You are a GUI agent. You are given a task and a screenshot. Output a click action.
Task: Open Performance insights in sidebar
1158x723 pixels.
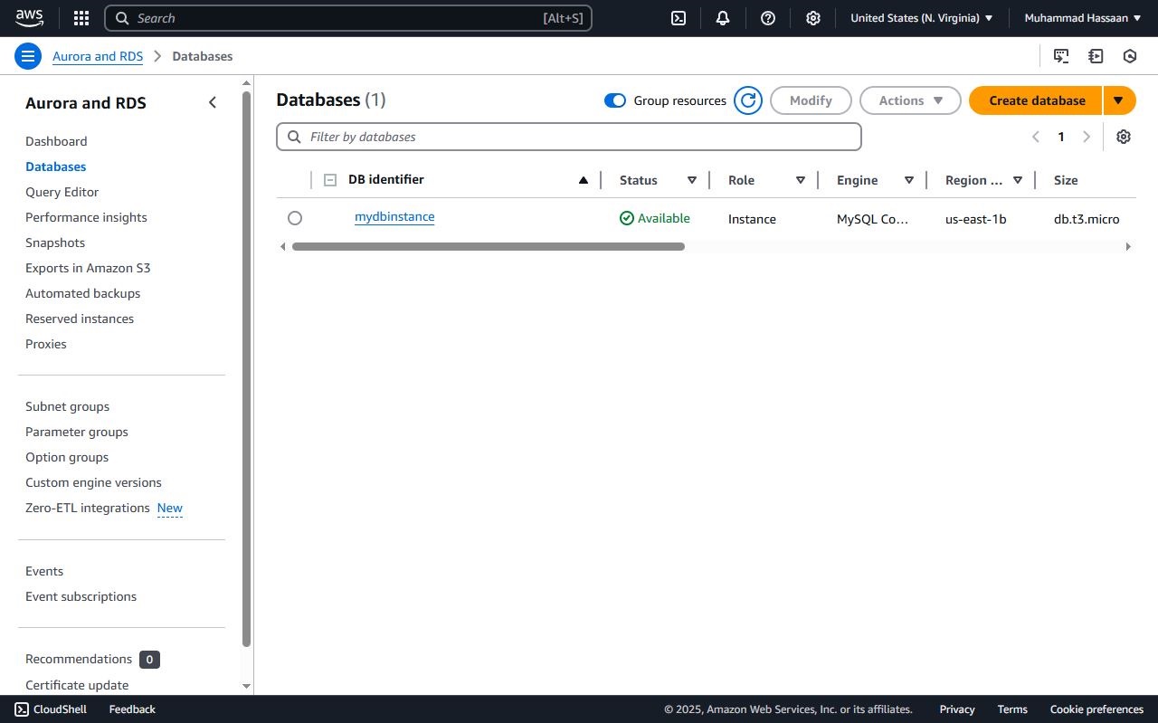(x=86, y=217)
